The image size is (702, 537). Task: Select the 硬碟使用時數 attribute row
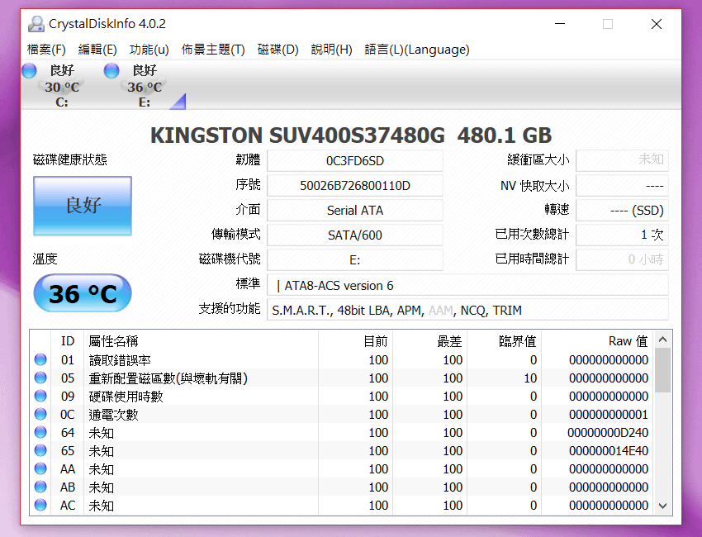point(342,396)
